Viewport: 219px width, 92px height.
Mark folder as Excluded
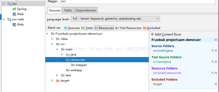coord(151,28)
